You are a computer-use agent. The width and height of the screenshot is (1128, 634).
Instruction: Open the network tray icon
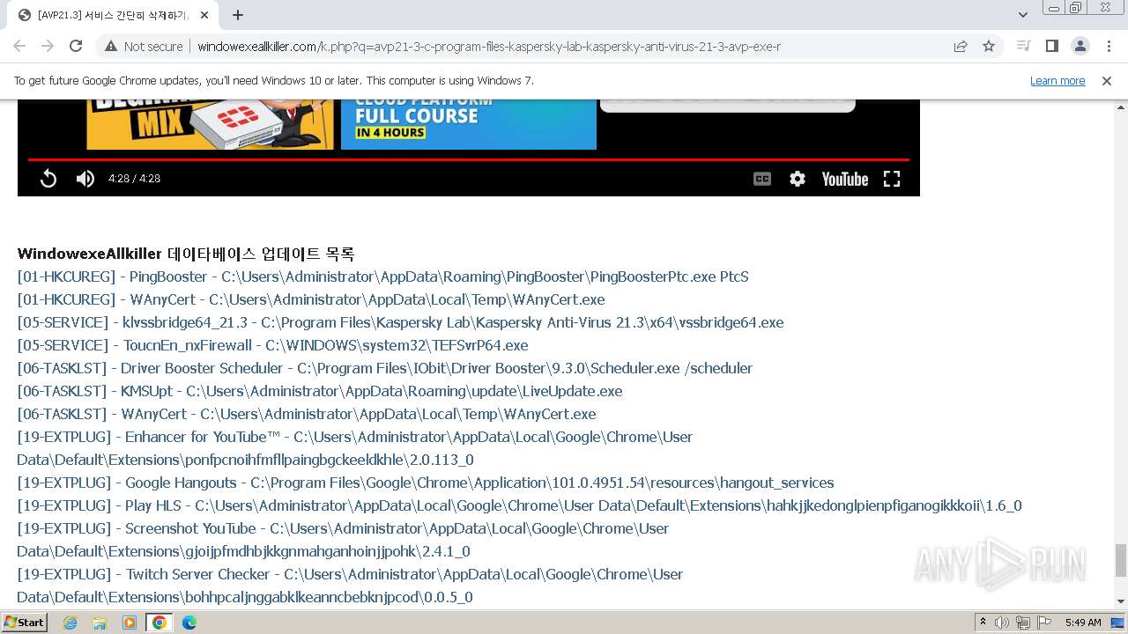1022,623
